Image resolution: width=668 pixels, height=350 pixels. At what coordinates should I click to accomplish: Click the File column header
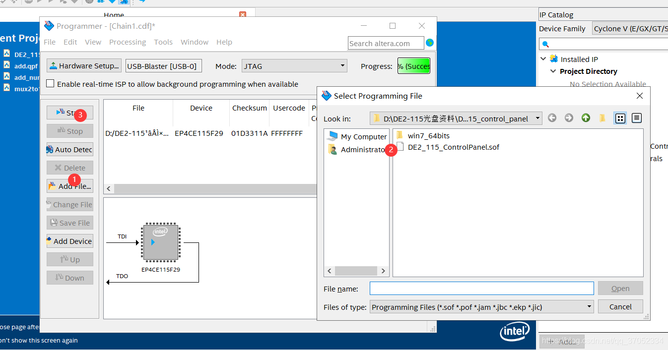coord(138,108)
